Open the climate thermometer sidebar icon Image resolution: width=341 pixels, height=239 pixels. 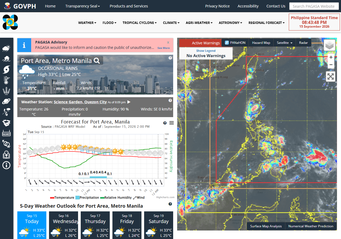coord(6,80)
